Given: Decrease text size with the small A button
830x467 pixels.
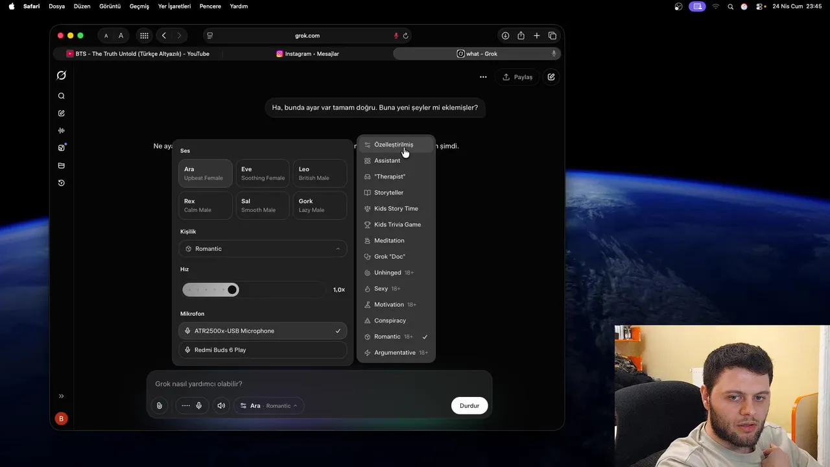Looking at the screenshot, I should (x=106, y=36).
